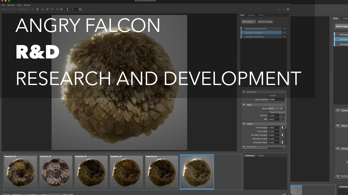Click the exposure value field showing 0
This screenshot has width=348, height=195.
[75, 9]
